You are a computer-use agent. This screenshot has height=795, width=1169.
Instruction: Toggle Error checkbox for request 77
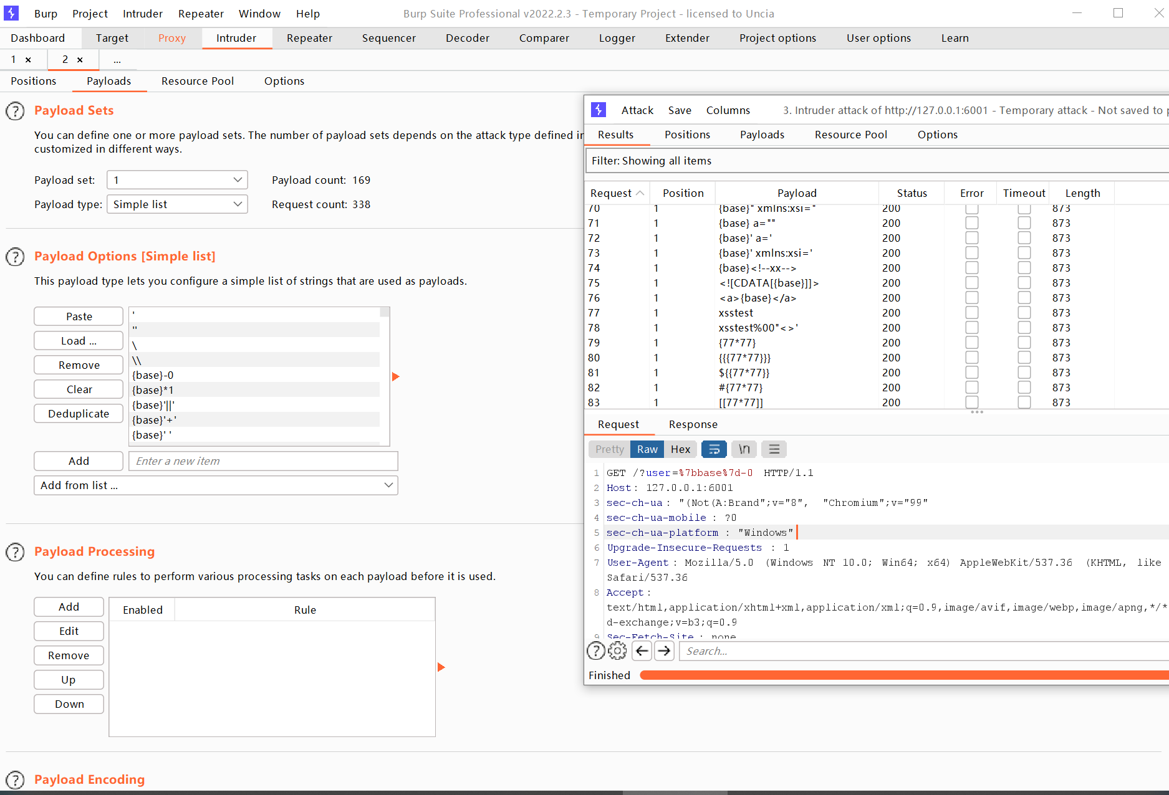tap(971, 313)
